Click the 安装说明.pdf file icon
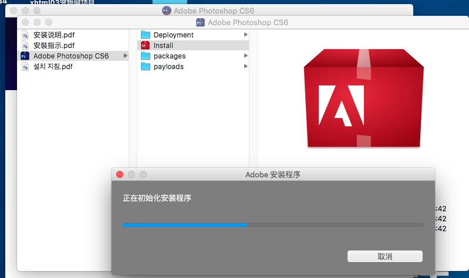469x278 pixels. 25,35
